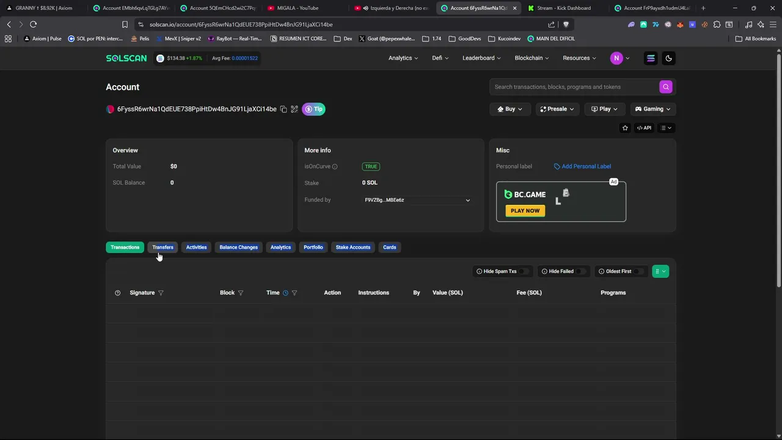Focus the Solscan search input field
Screen dimensions: 782x440
pyautogui.click(x=574, y=87)
